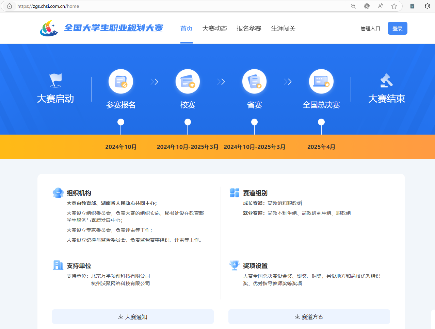Screen dimensions: 435x329
Task: Switch to the 大赛动态 menu item
Action: (214, 29)
